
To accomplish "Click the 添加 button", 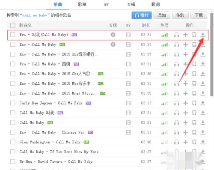I will [x=162, y=15].
